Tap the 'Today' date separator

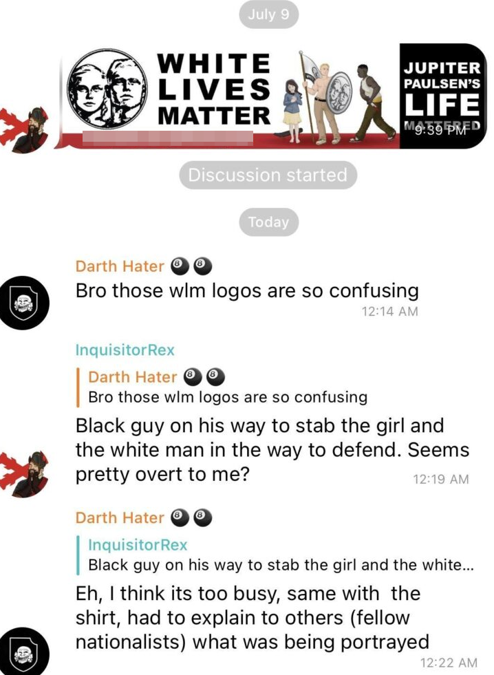(268, 222)
